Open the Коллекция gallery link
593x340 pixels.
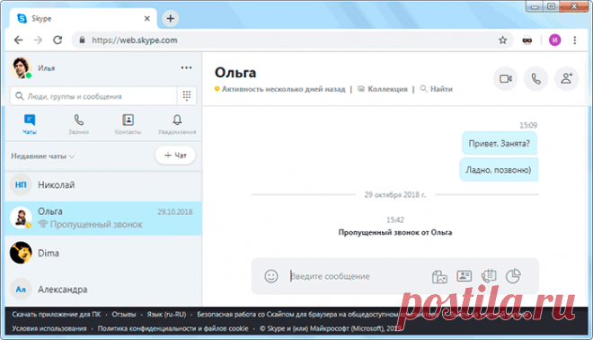point(383,89)
